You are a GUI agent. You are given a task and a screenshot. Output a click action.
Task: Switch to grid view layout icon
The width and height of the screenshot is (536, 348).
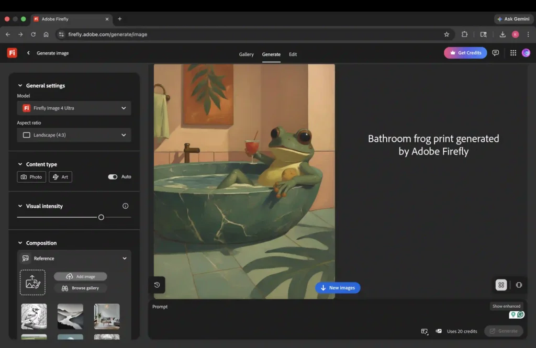tap(501, 285)
